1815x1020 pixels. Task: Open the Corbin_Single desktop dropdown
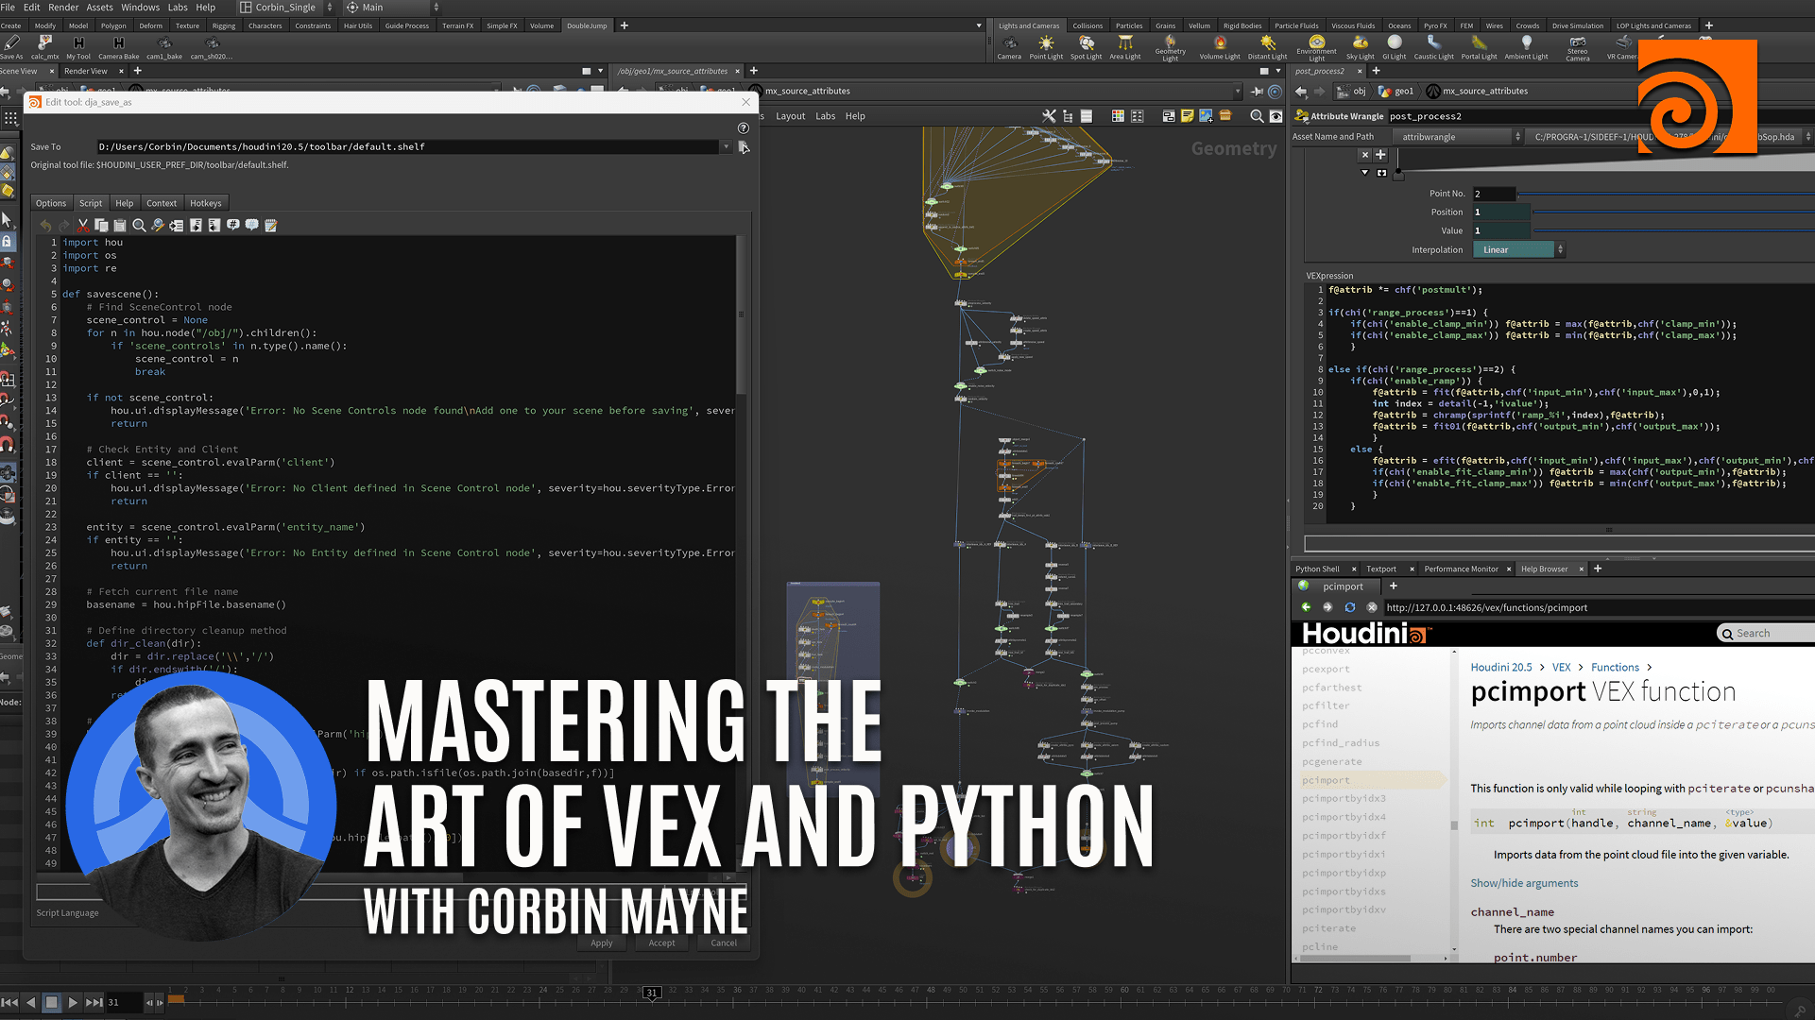pyautogui.click(x=287, y=8)
